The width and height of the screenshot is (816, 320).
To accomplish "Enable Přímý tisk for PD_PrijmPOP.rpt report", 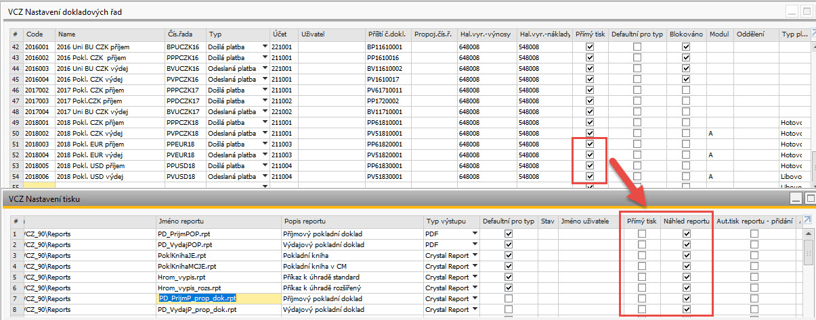I will coord(641,234).
